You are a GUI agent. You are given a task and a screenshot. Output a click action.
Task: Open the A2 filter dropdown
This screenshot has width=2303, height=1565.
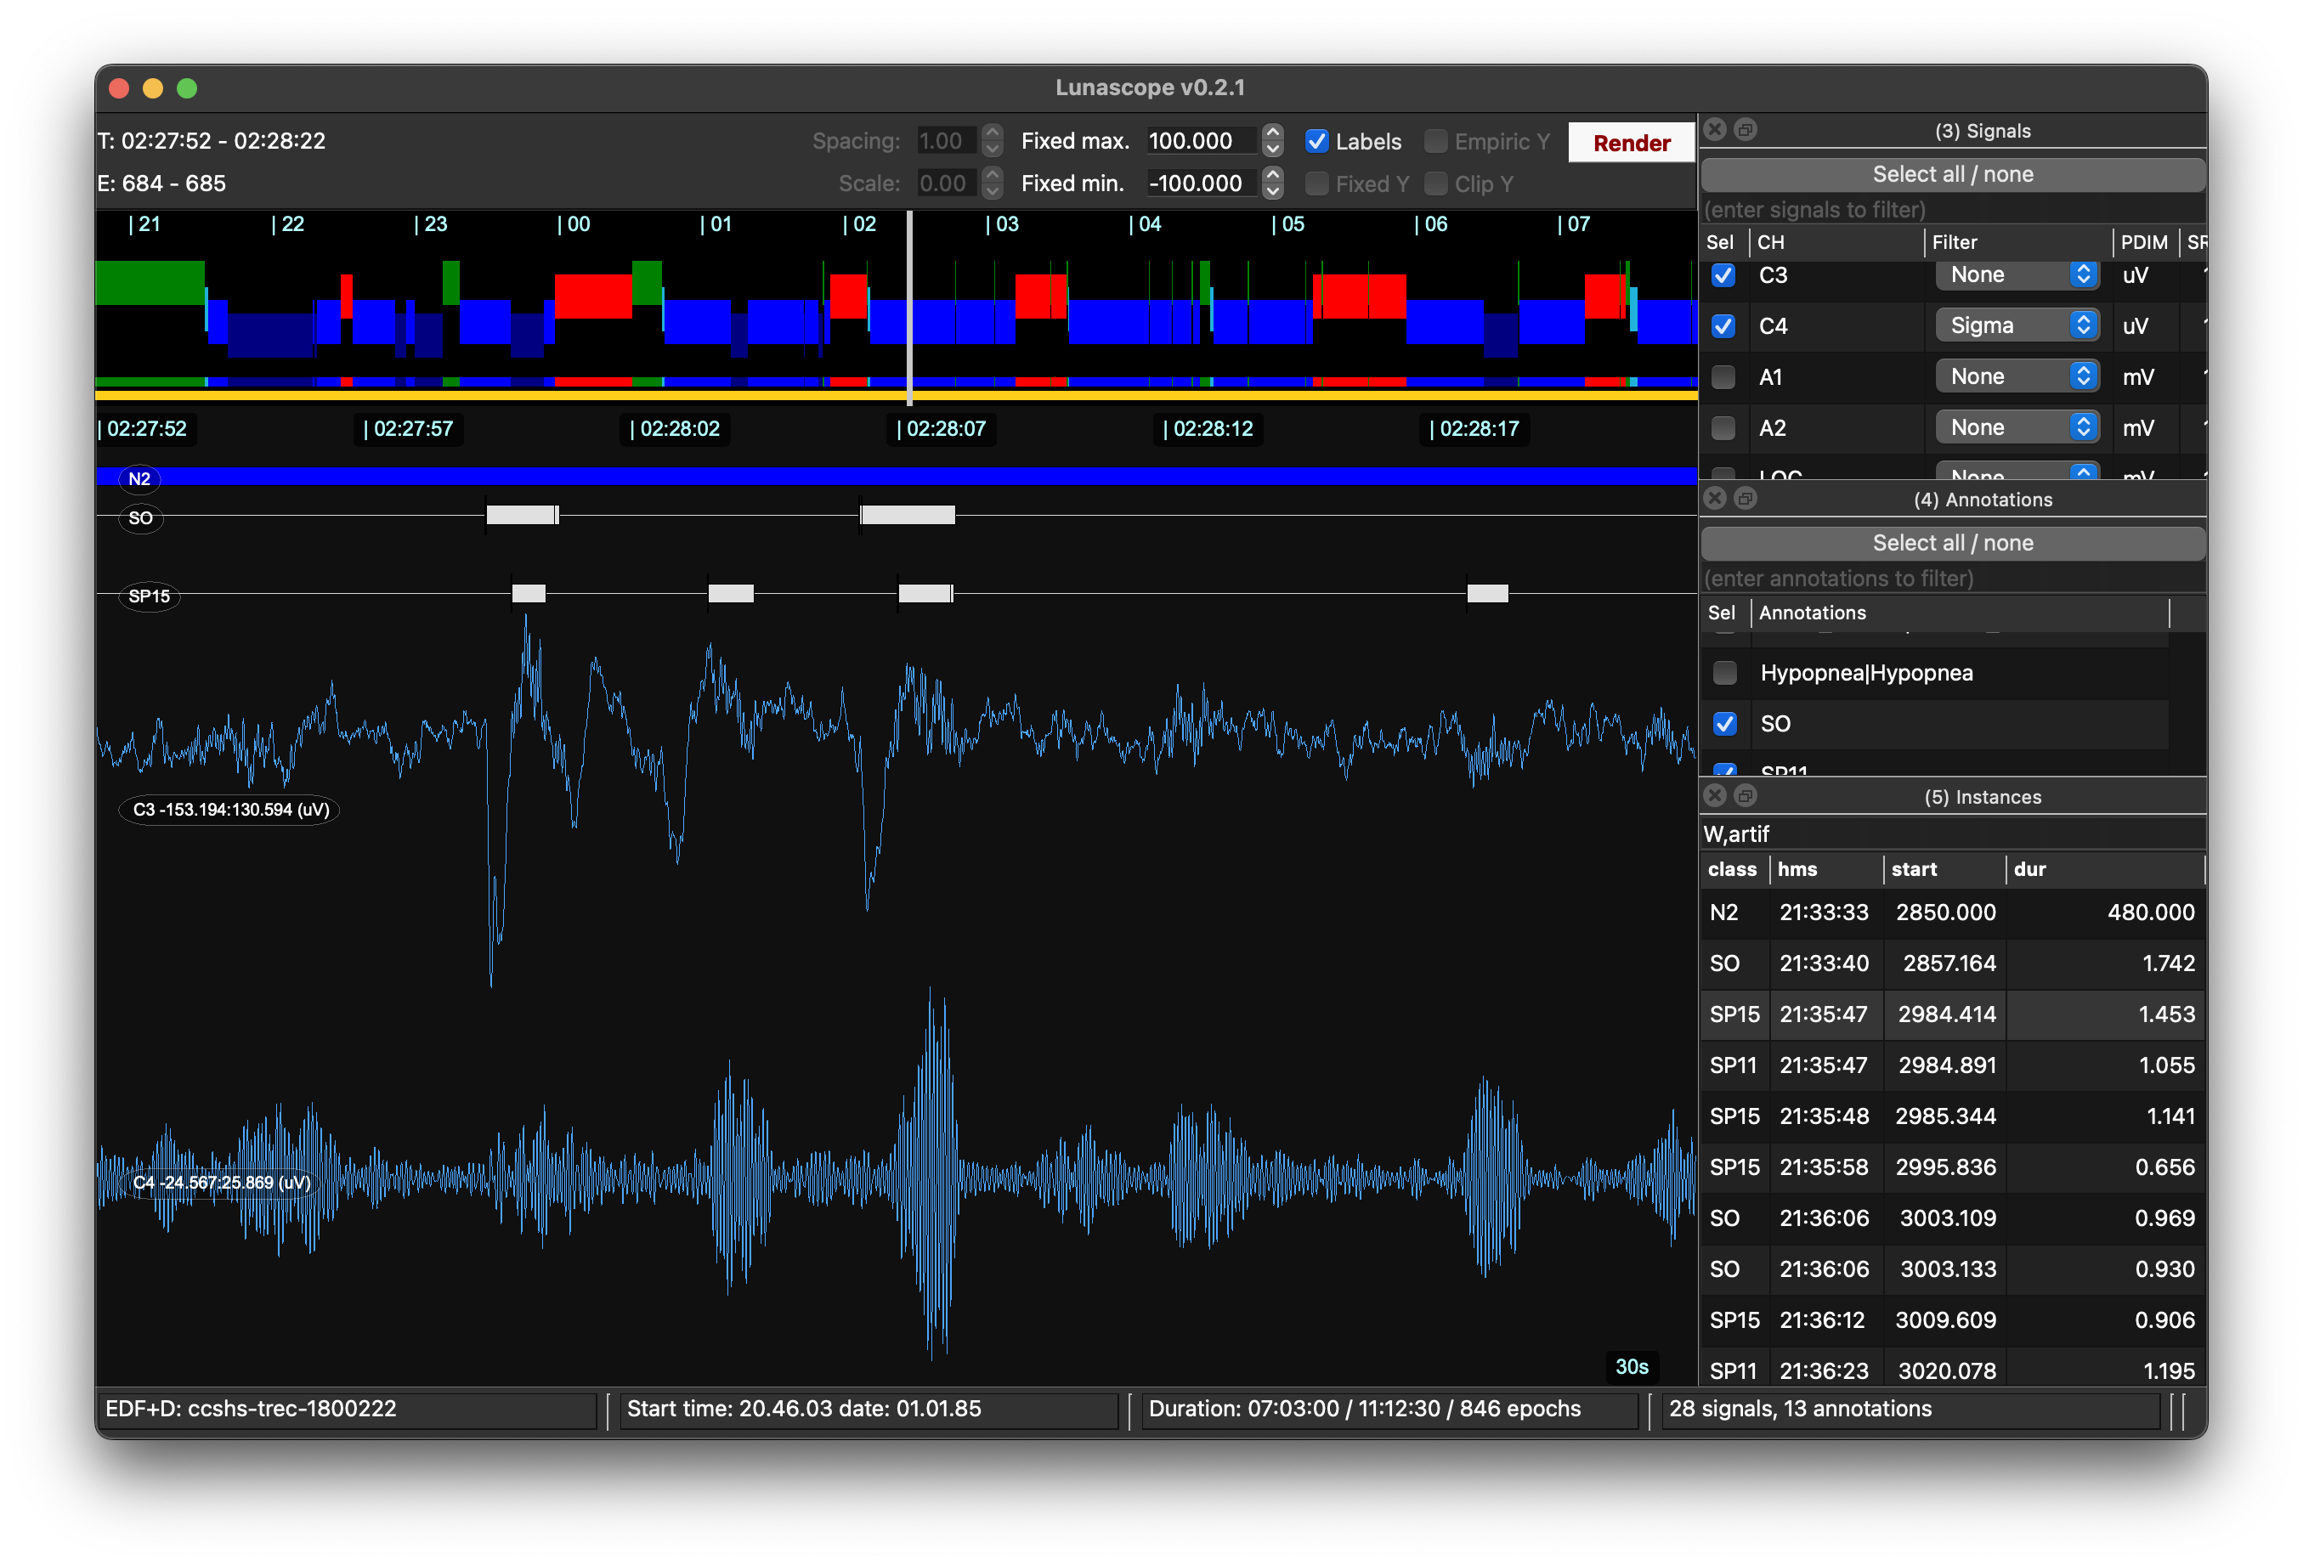[2017, 428]
